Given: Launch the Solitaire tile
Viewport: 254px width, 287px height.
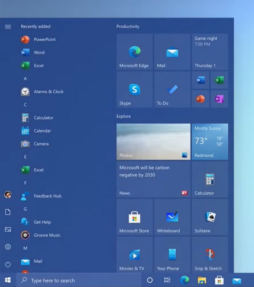Looking at the screenshot, I should tap(210, 217).
